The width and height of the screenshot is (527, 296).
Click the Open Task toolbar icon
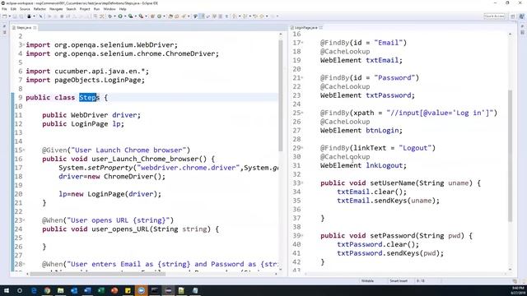(177, 16)
